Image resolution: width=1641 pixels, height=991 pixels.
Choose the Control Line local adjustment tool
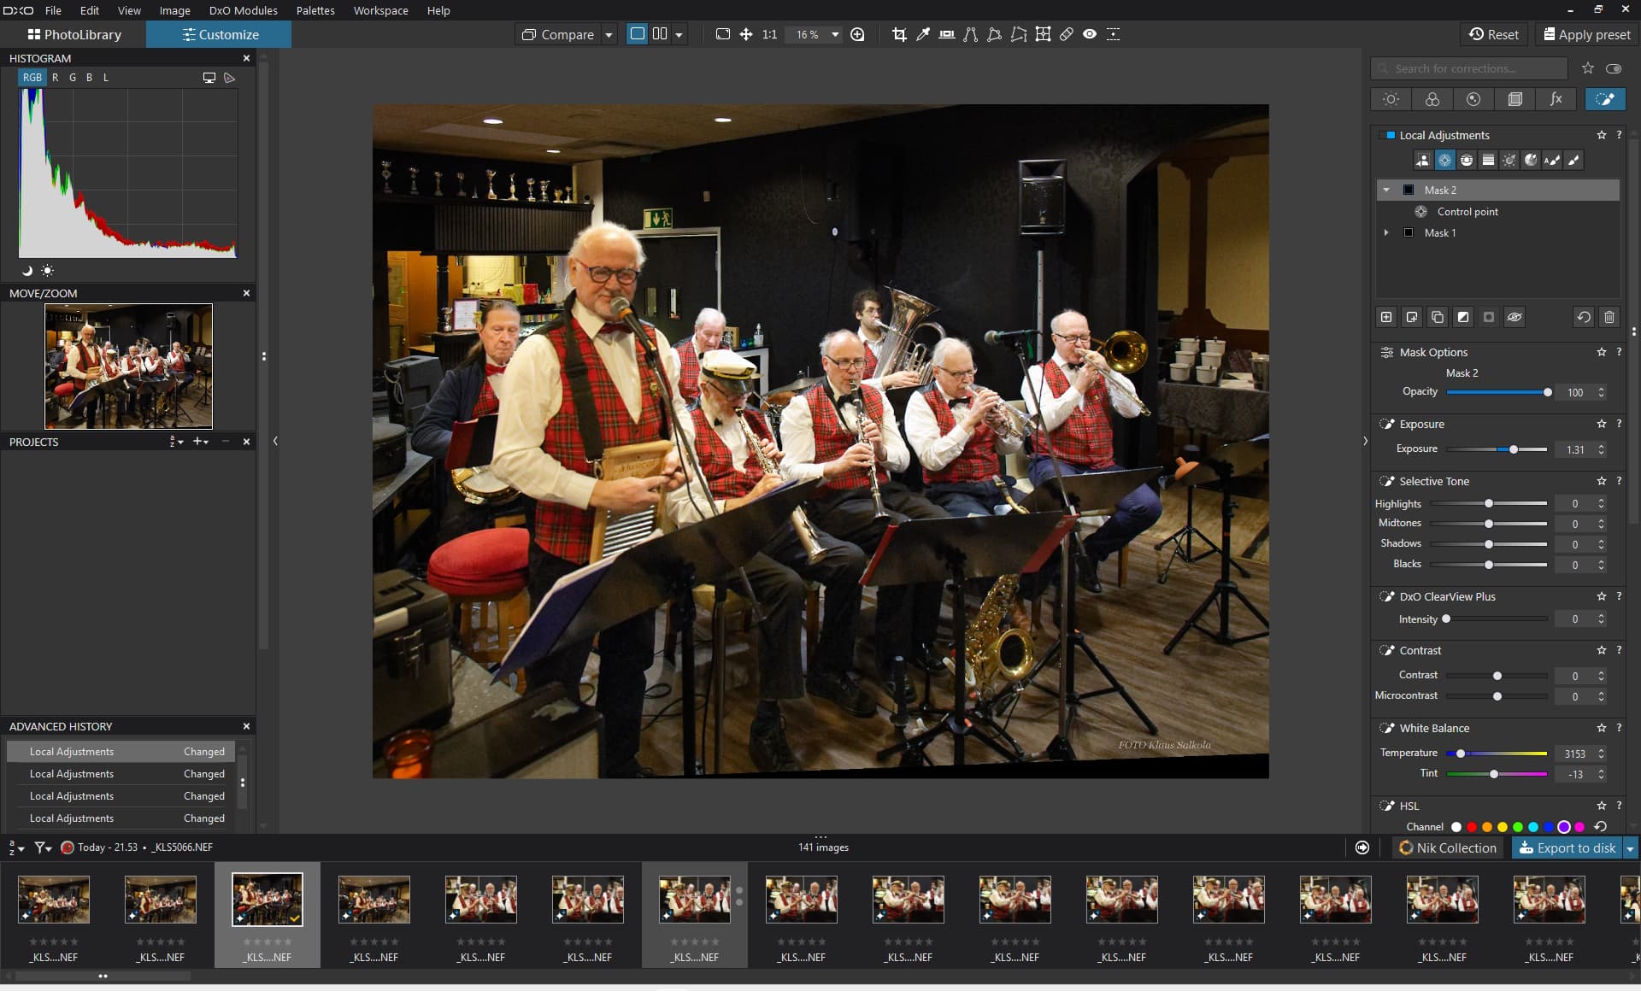(1466, 160)
